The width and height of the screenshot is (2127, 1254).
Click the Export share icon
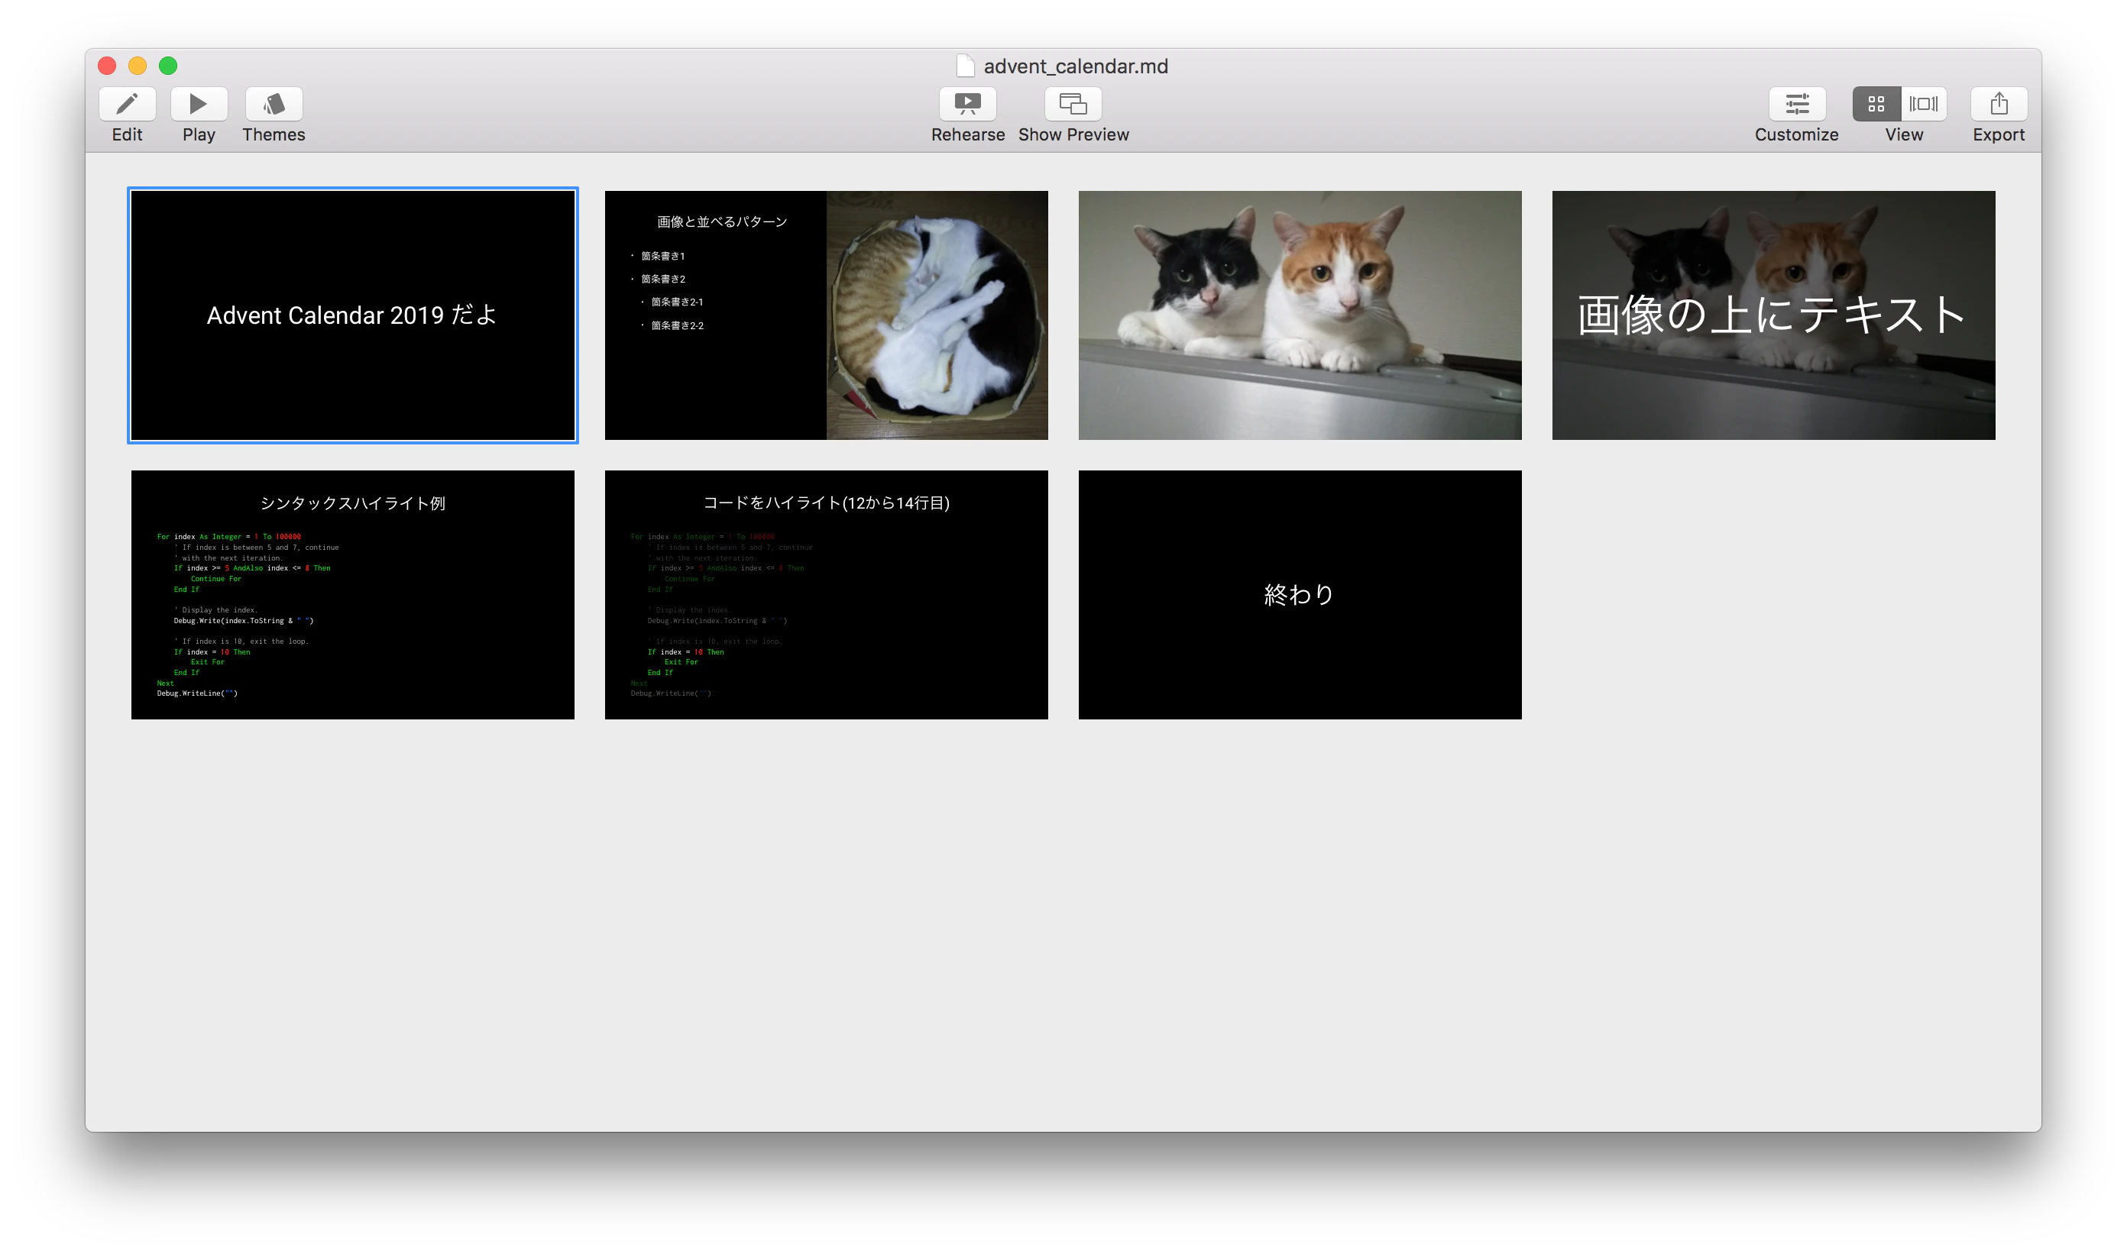[x=1999, y=104]
